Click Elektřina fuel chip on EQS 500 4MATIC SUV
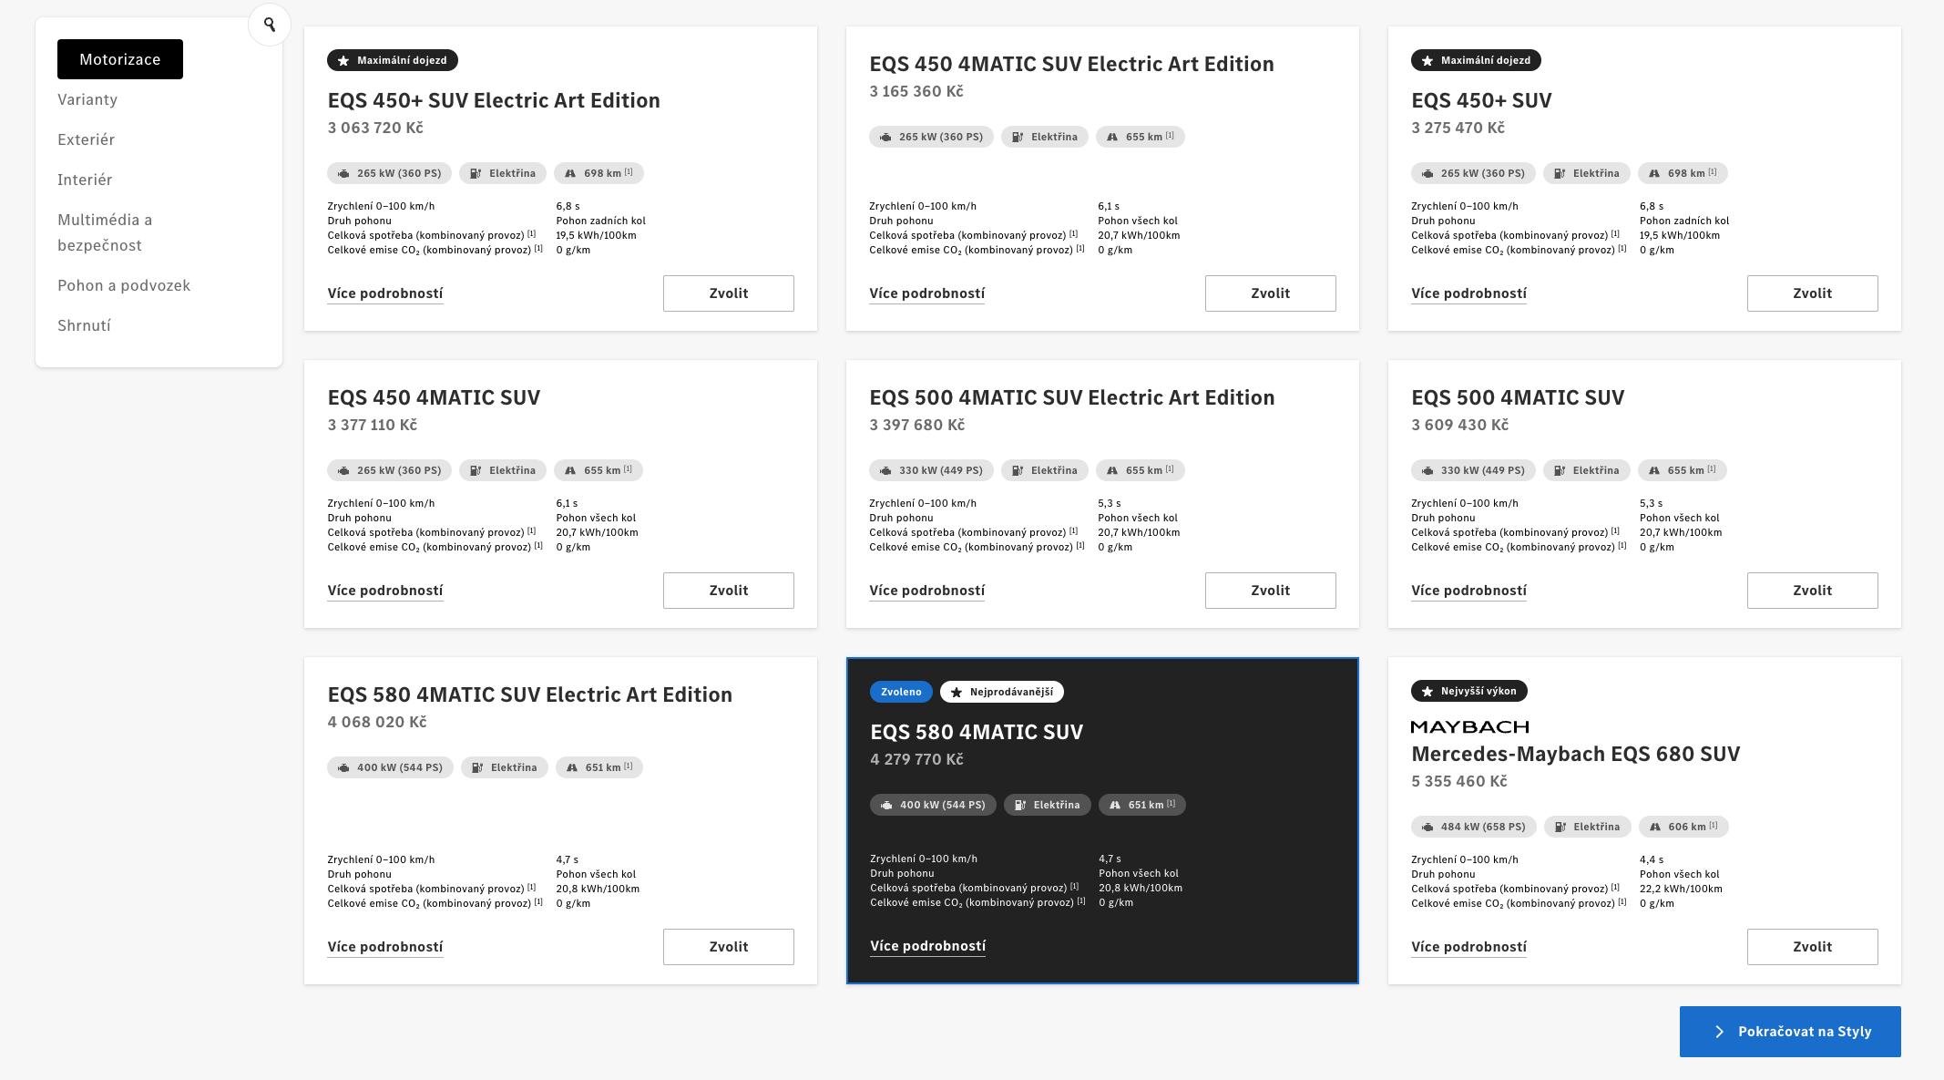Image resolution: width=1944 pixels, height=1080 pixels. coord(1586,470)
